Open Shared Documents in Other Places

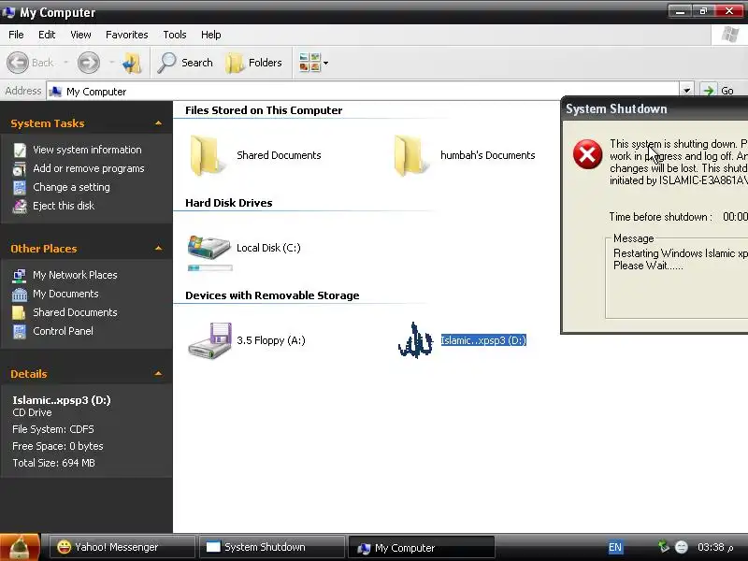76,312
